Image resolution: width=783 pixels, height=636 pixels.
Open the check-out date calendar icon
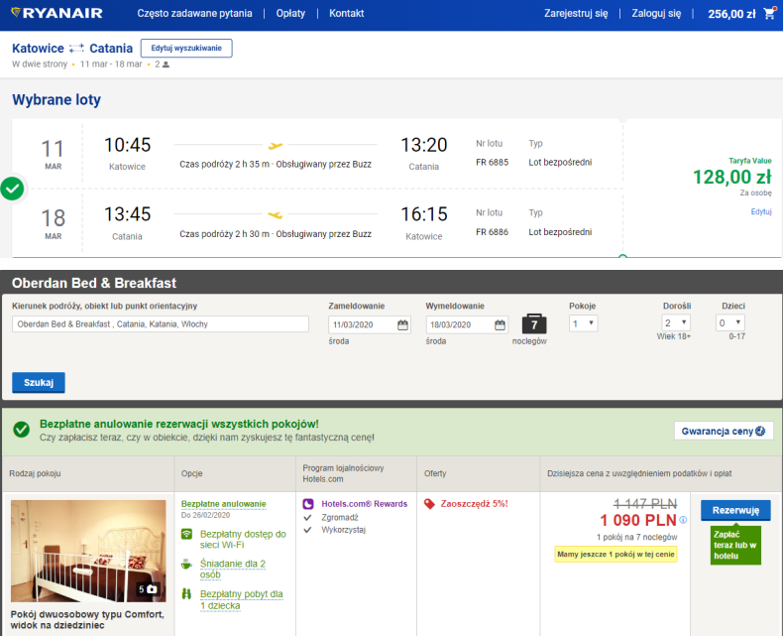tap(500, 325)
